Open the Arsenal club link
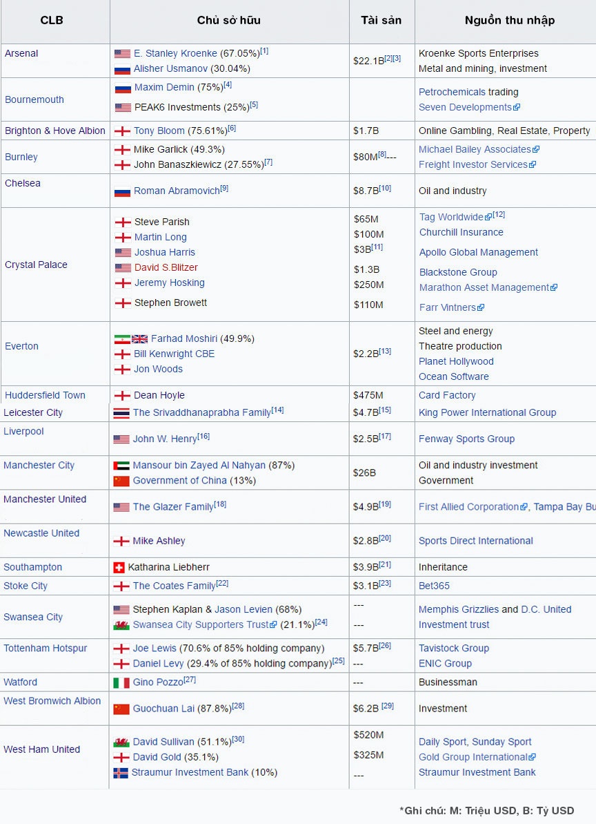 [x=21, y=53]
